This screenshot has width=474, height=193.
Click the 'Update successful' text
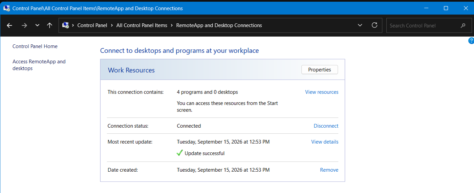pos(204,153)
